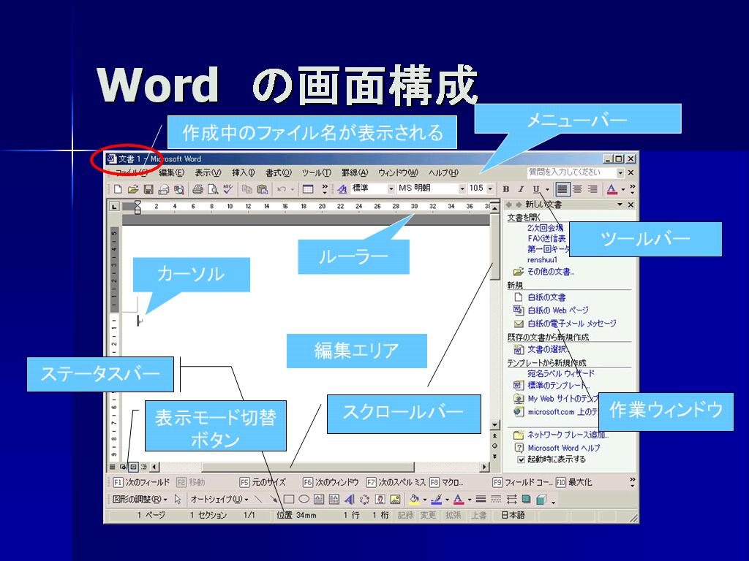
Task: Insert a picture from file
Action: [396, 500]
